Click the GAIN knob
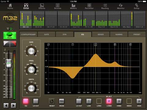 pos(31,51)
